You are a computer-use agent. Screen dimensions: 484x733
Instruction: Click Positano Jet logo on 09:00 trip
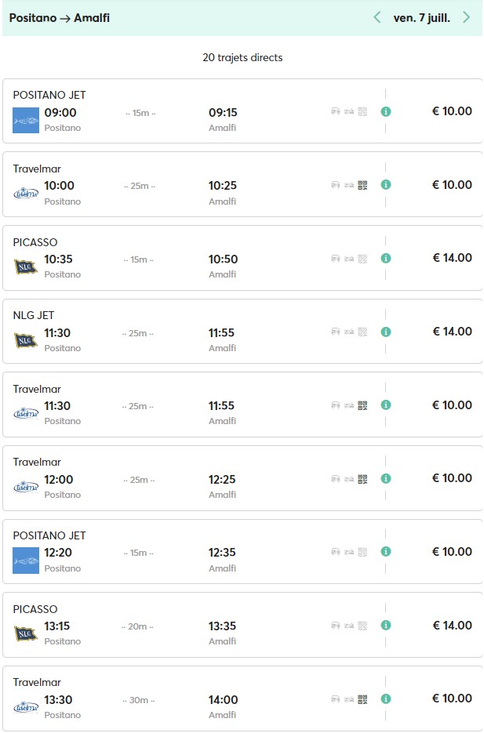tap(26, 120)
